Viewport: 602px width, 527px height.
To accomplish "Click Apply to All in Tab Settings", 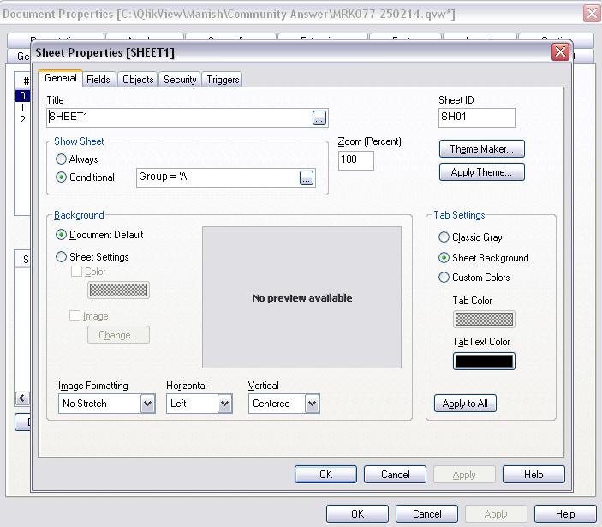I will [x=465, y=404].
